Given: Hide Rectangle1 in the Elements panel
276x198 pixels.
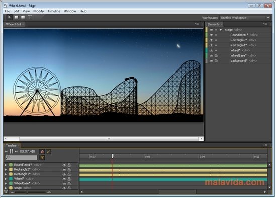Looking at the screenshot, I should pyautogui.click(x=211, y=45).
